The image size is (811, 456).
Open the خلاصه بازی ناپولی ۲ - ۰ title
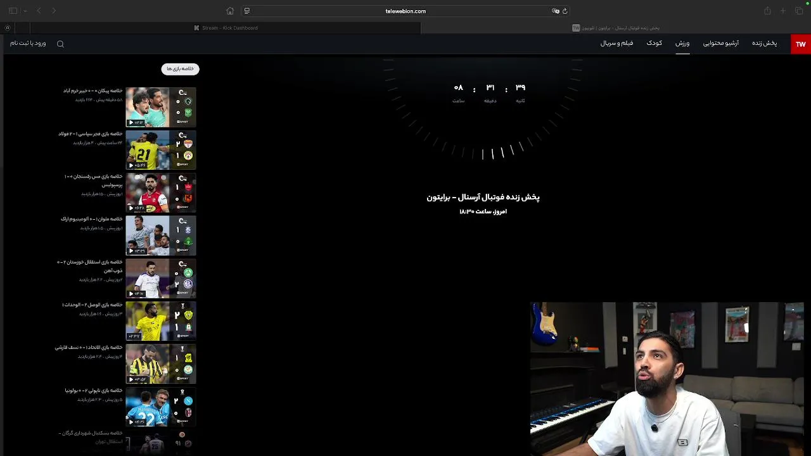coord(94,390)
